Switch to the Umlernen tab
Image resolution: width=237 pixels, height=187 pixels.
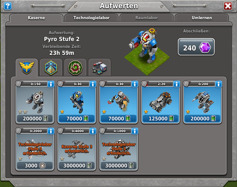202,18
